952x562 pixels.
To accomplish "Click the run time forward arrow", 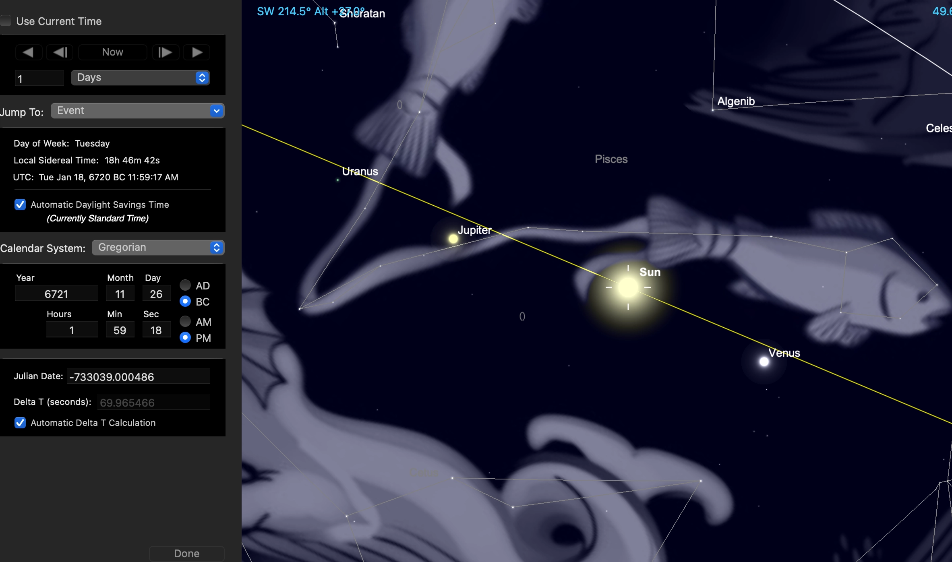I will 197,52.
